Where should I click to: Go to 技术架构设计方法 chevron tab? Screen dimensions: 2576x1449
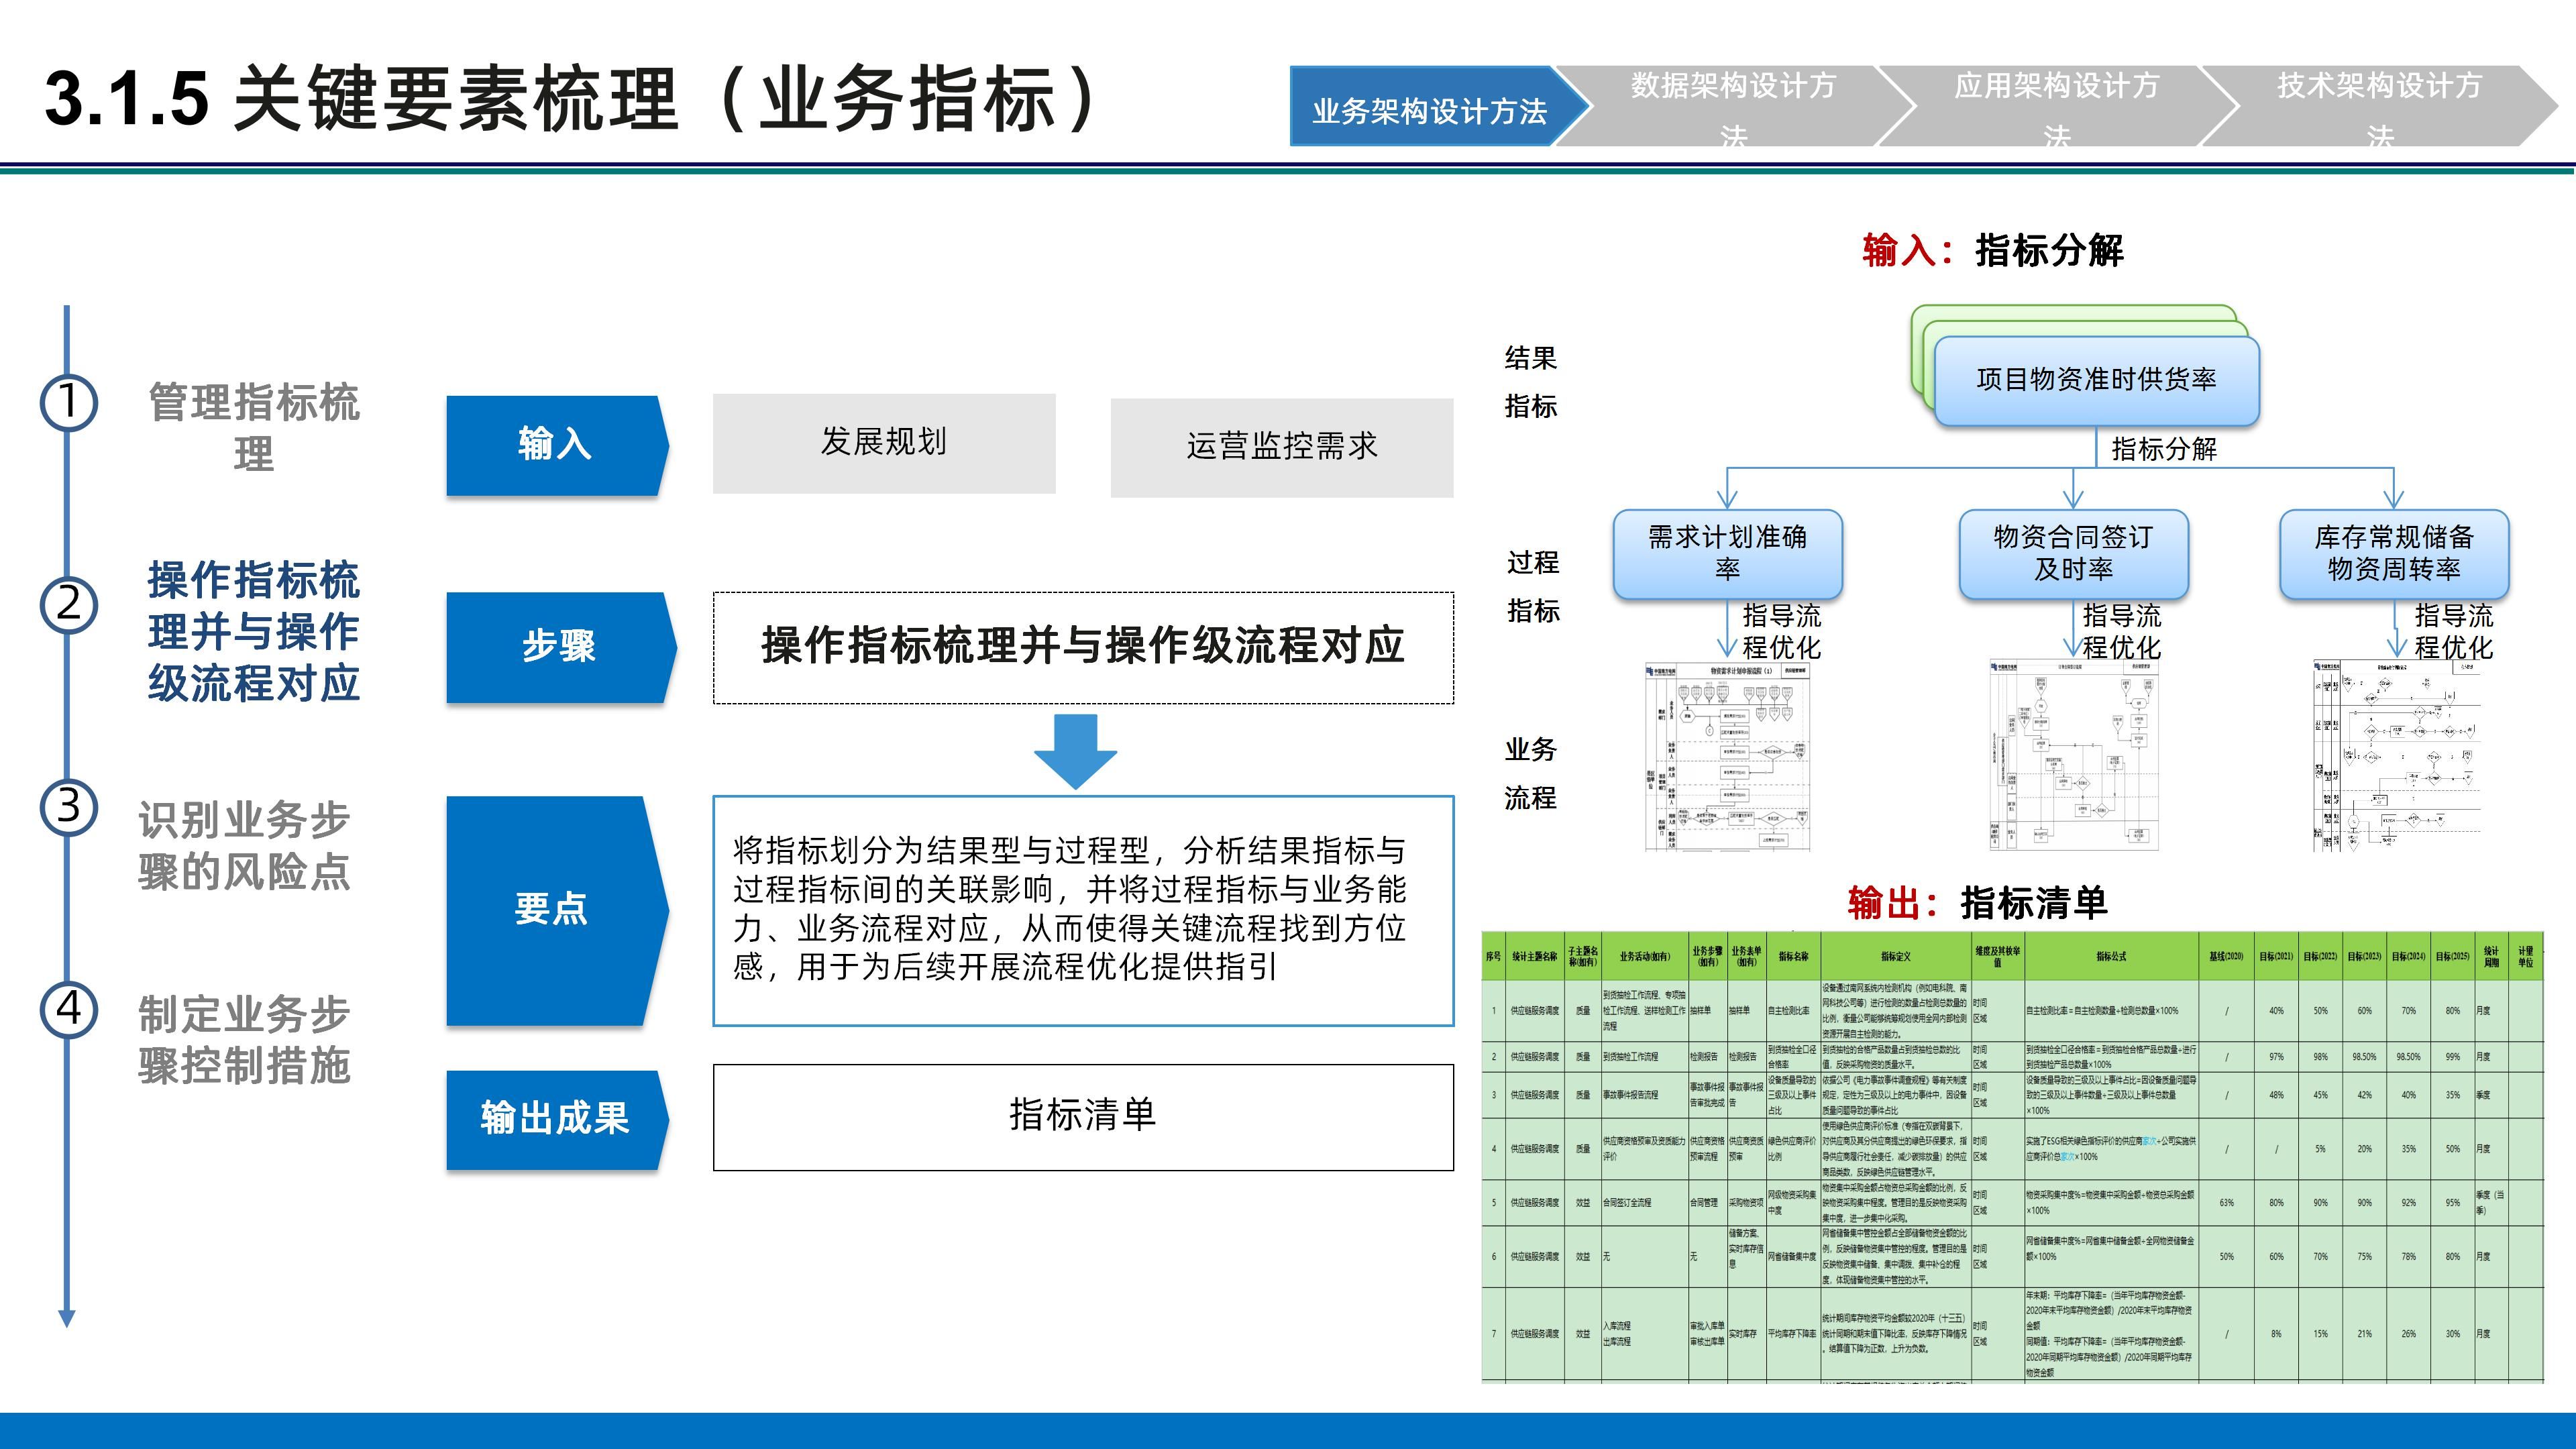tap(2380, 107)
